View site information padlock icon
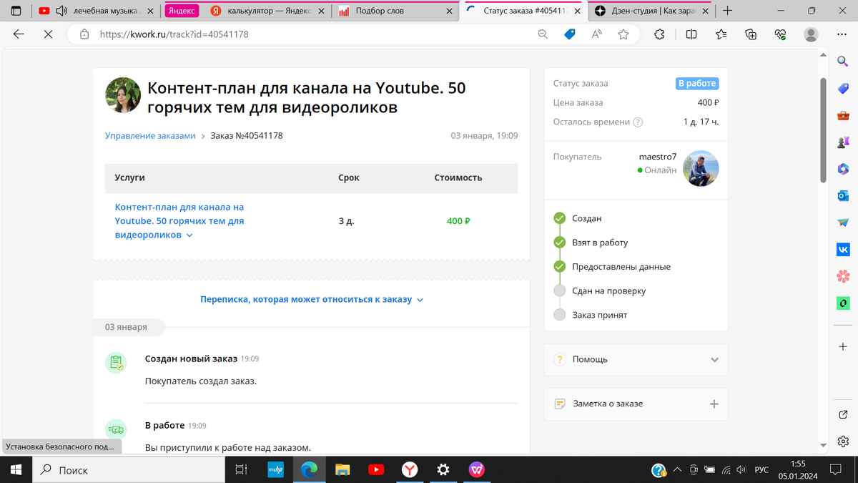The image size is (858, 483). click(x=84, y=34)
